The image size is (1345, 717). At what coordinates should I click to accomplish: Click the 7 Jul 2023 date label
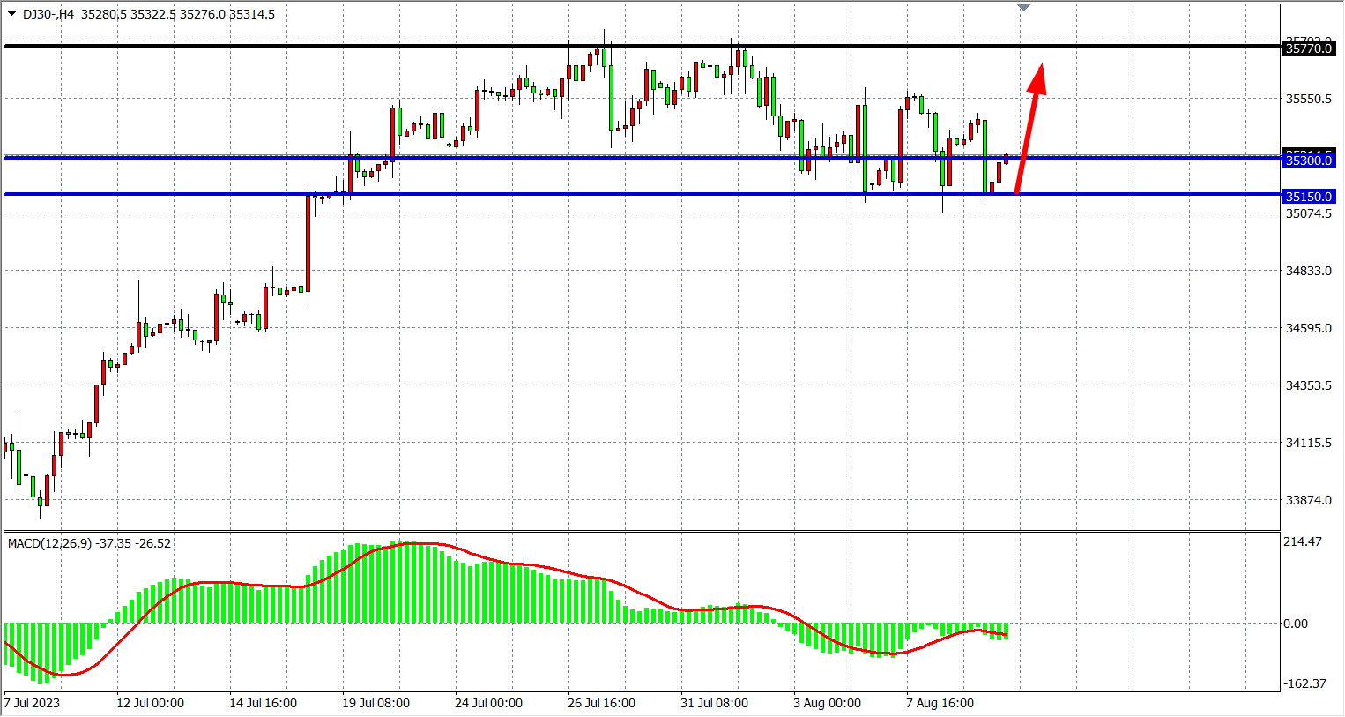pos(33,703)
